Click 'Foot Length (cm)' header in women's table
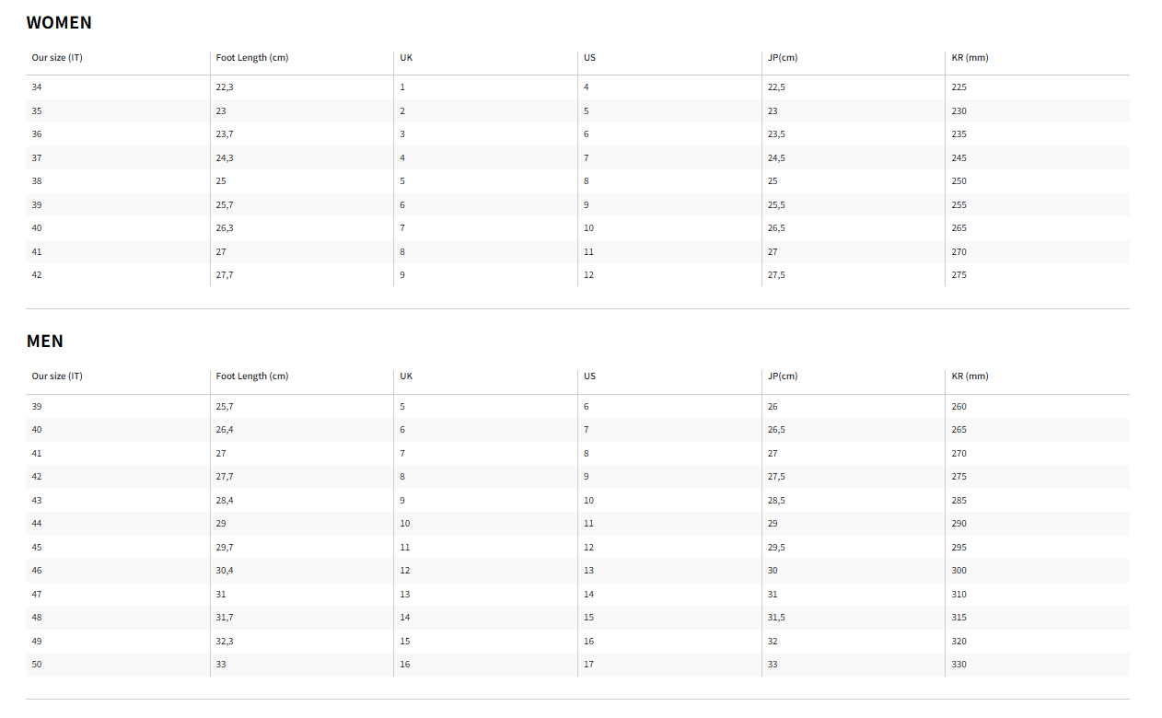This screenshot has height=718, width=1162. coord(251,58)
